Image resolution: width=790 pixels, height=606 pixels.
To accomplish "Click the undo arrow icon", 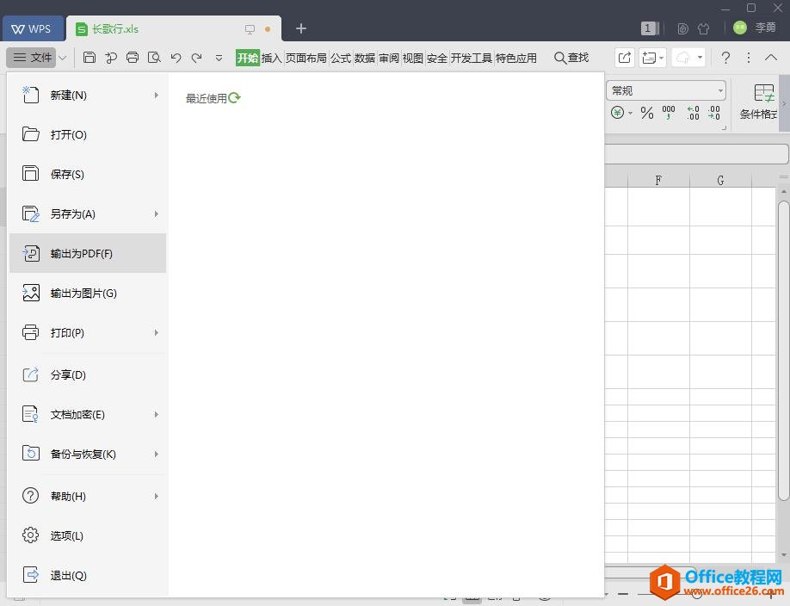I will pos(176,58).
